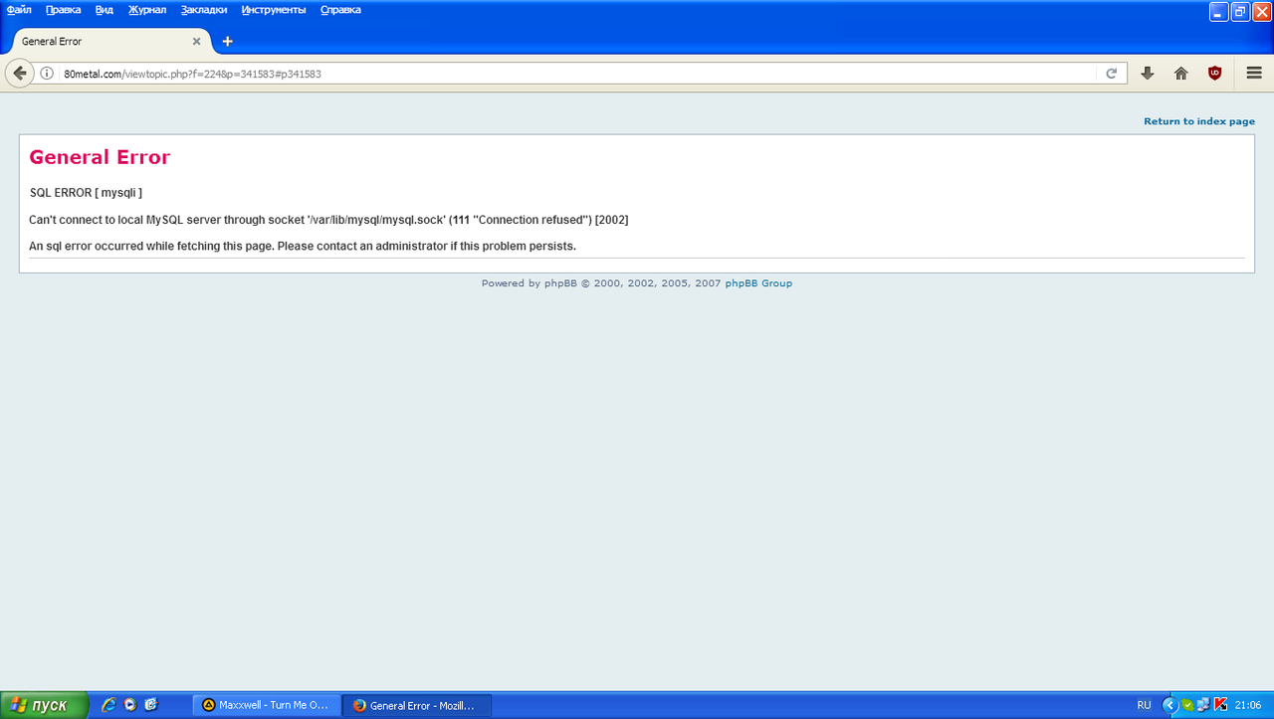The height and width of the screenshot is (719, 1274).
Task: Switch the RU language indicator
Action: coord(1145,705)
